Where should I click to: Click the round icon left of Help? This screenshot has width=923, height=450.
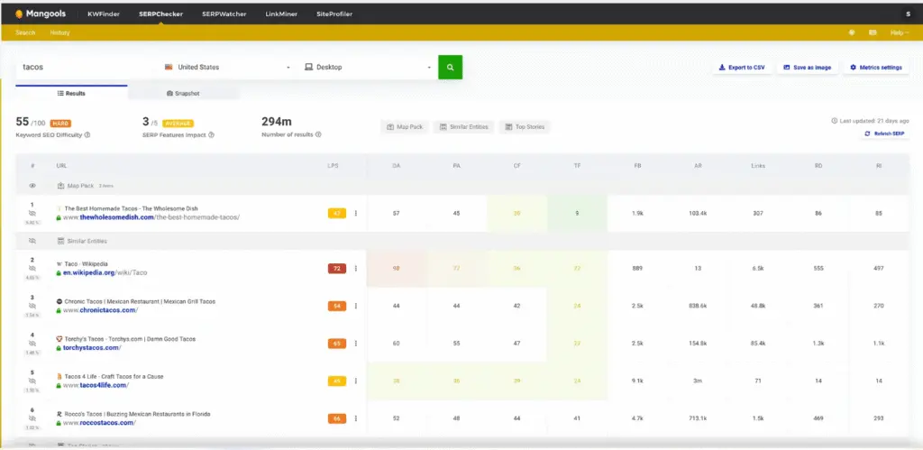click(852, 33)
